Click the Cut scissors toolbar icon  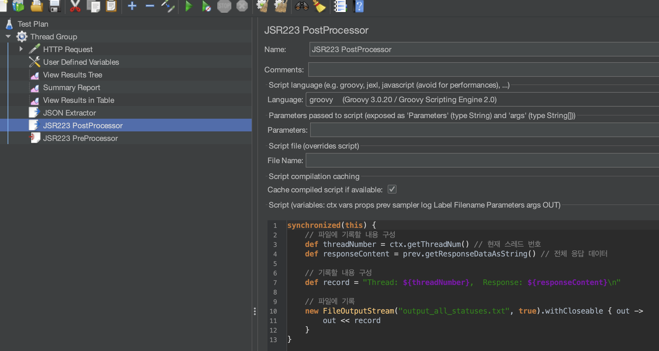tap(75, 6)
